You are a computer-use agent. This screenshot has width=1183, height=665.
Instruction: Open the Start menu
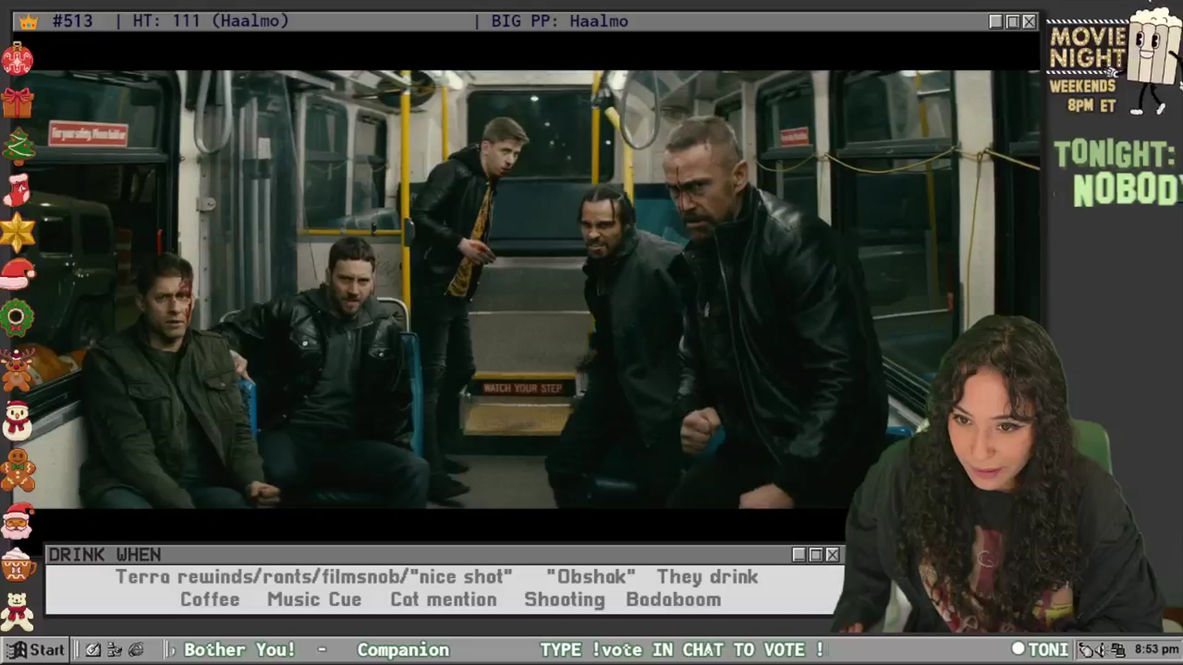tap(35, 650)
